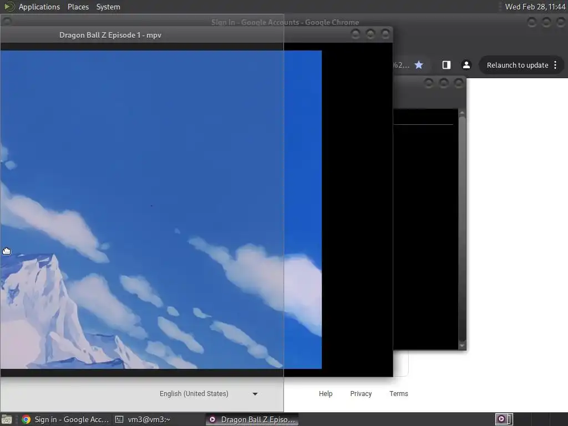Click terminal window's scrollbar up arrow
Viewport: 568px width, 426px height.
pos(462,113)
